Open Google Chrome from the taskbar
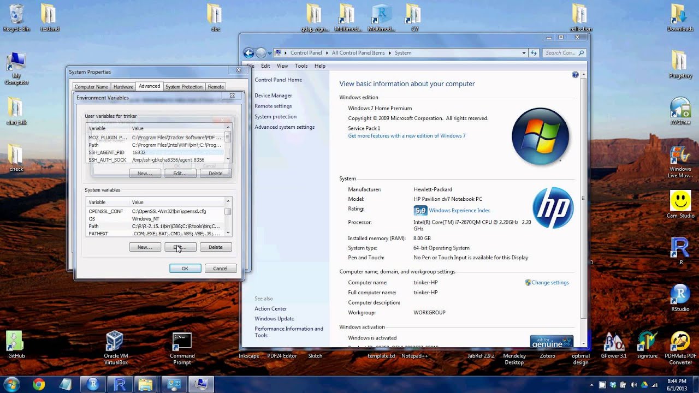The image size is (699, 393). (39, 384)
